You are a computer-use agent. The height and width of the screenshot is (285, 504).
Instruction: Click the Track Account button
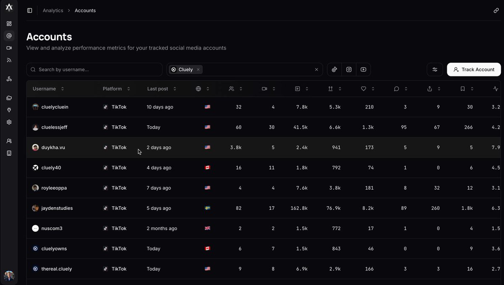tap(474, 70)
